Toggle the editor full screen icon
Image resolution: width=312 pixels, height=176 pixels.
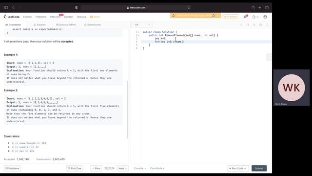click(x=267, y=25)
